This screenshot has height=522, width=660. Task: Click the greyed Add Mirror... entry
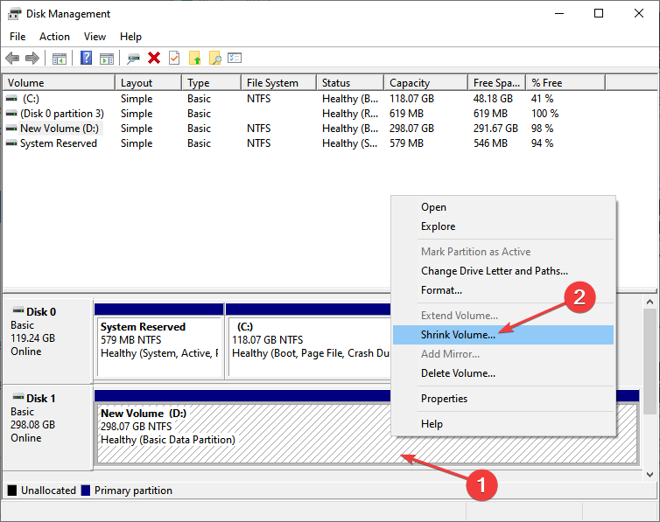point(503,354)
